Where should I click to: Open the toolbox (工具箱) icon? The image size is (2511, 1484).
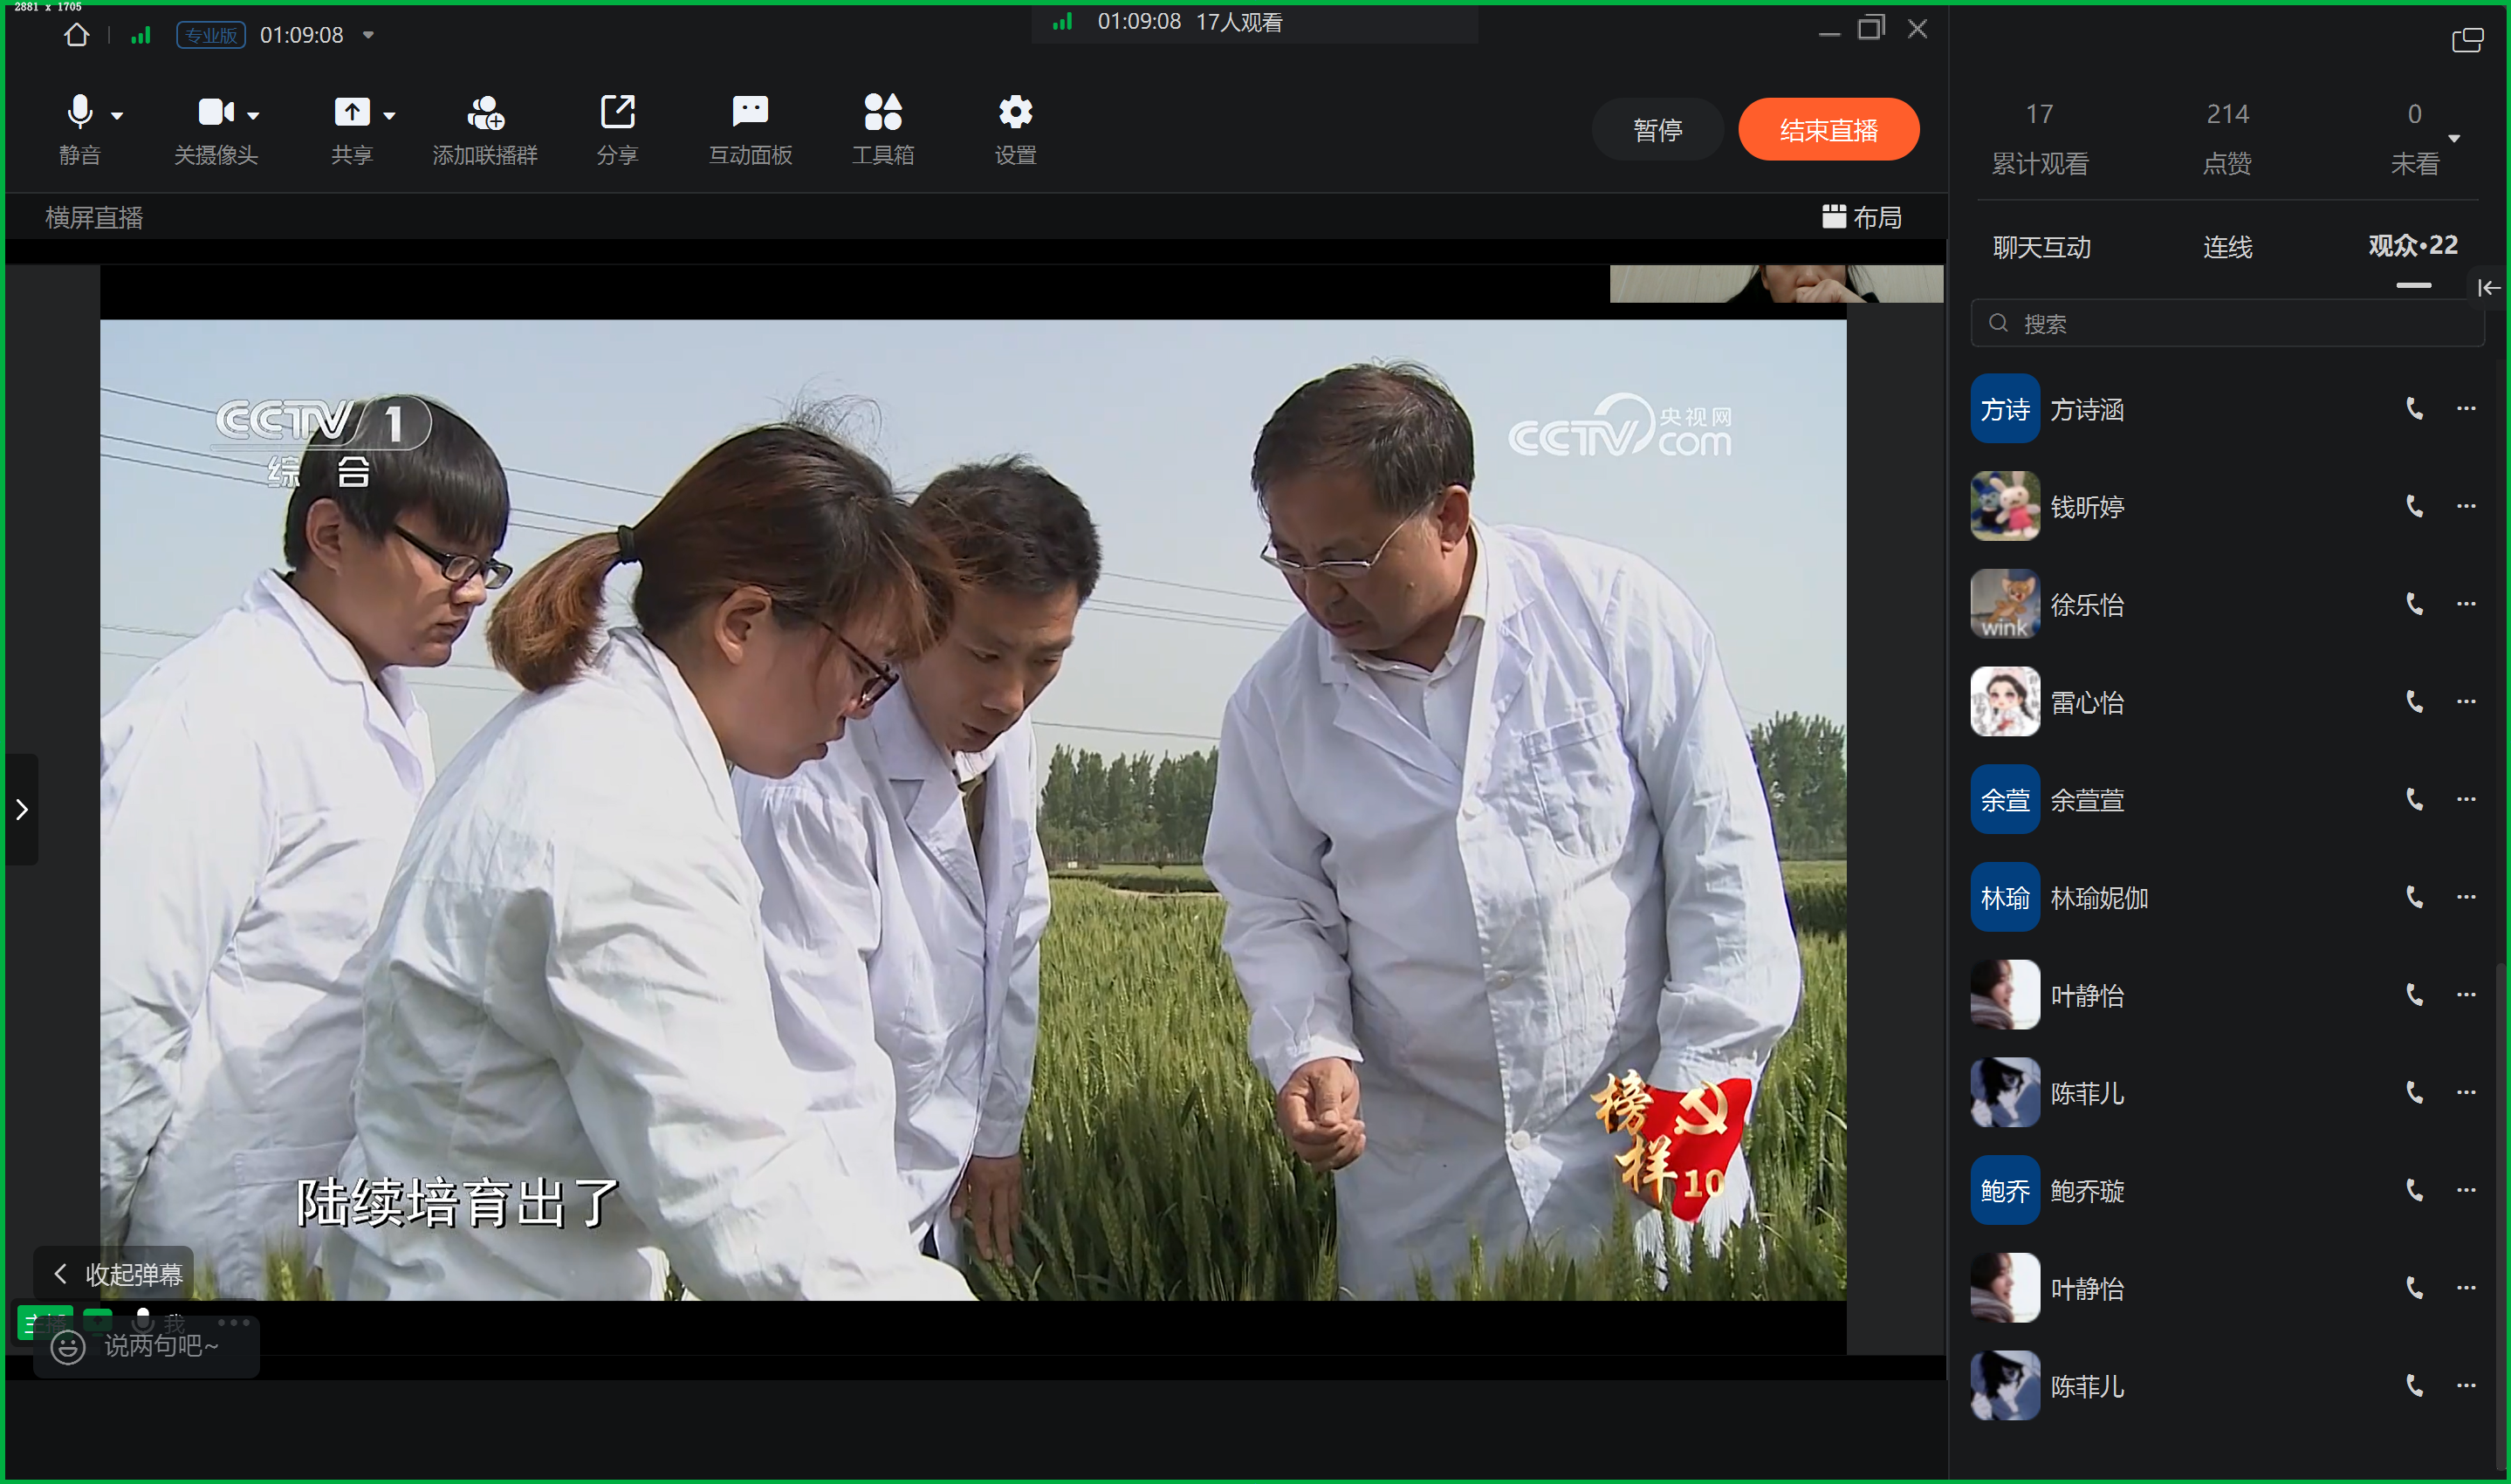[882, 112]
